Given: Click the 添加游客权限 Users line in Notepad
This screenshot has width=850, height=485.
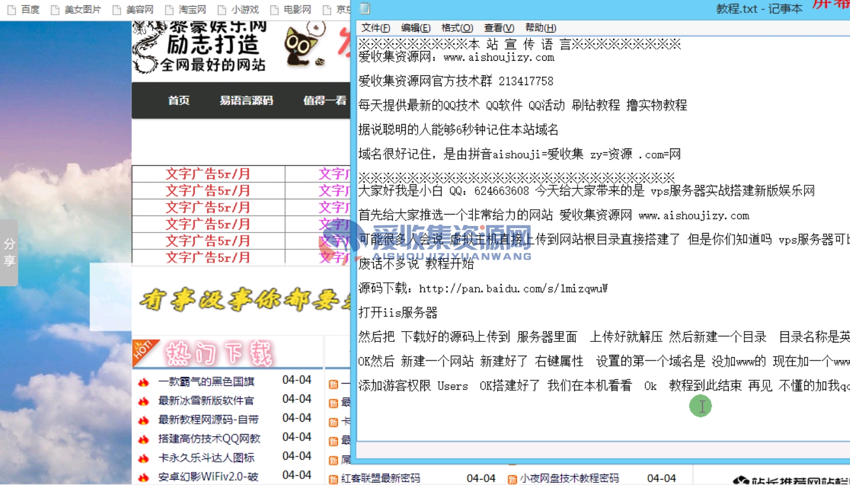Looking at the screenshot, I should coord(604,386).
